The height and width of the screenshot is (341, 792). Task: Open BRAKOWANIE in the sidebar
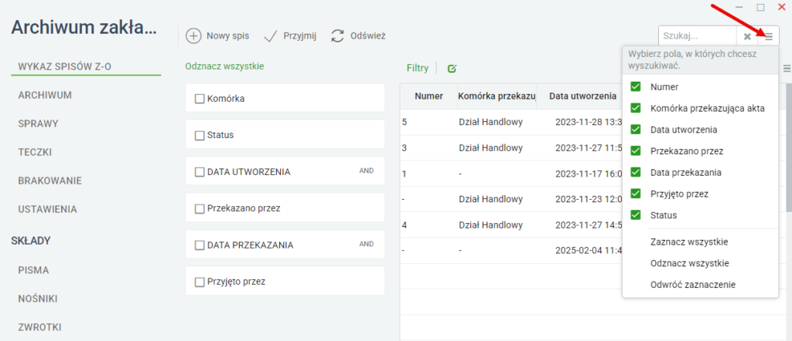point(50,181)
